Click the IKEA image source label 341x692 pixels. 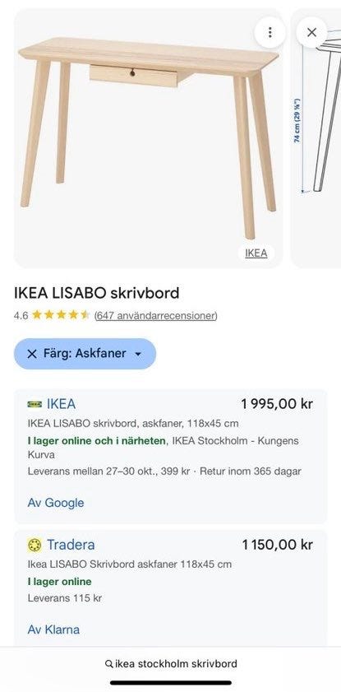click(256, 253)
